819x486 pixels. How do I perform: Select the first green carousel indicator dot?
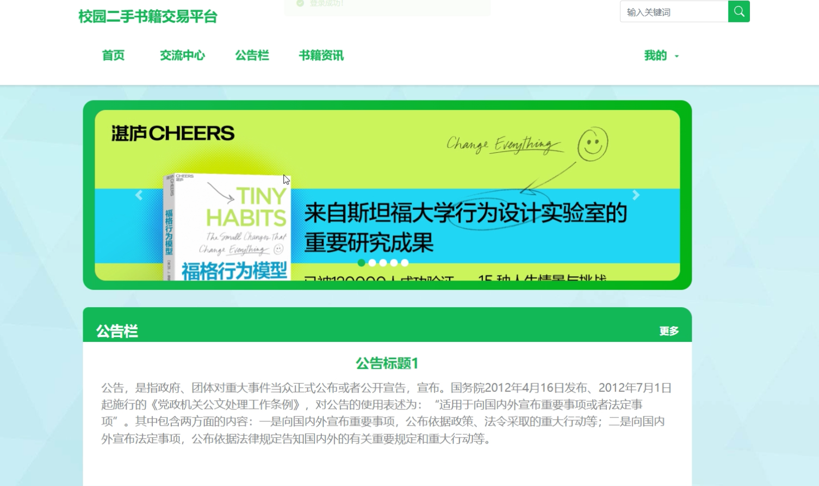click(x=362, y=263)
